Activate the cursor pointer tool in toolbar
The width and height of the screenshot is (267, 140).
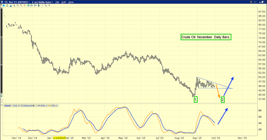[14, 5]
